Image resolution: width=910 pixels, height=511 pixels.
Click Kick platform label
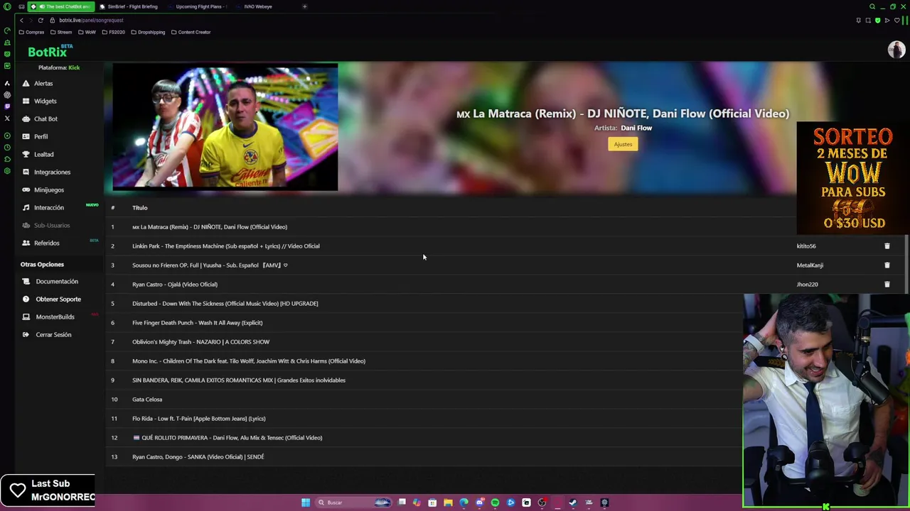tap(74, 67)
